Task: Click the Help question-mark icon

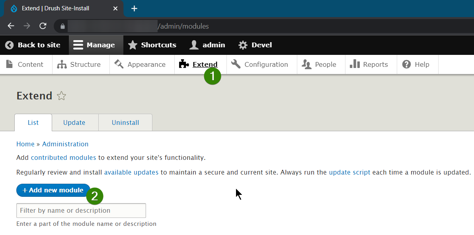Action: click(407, 64)
